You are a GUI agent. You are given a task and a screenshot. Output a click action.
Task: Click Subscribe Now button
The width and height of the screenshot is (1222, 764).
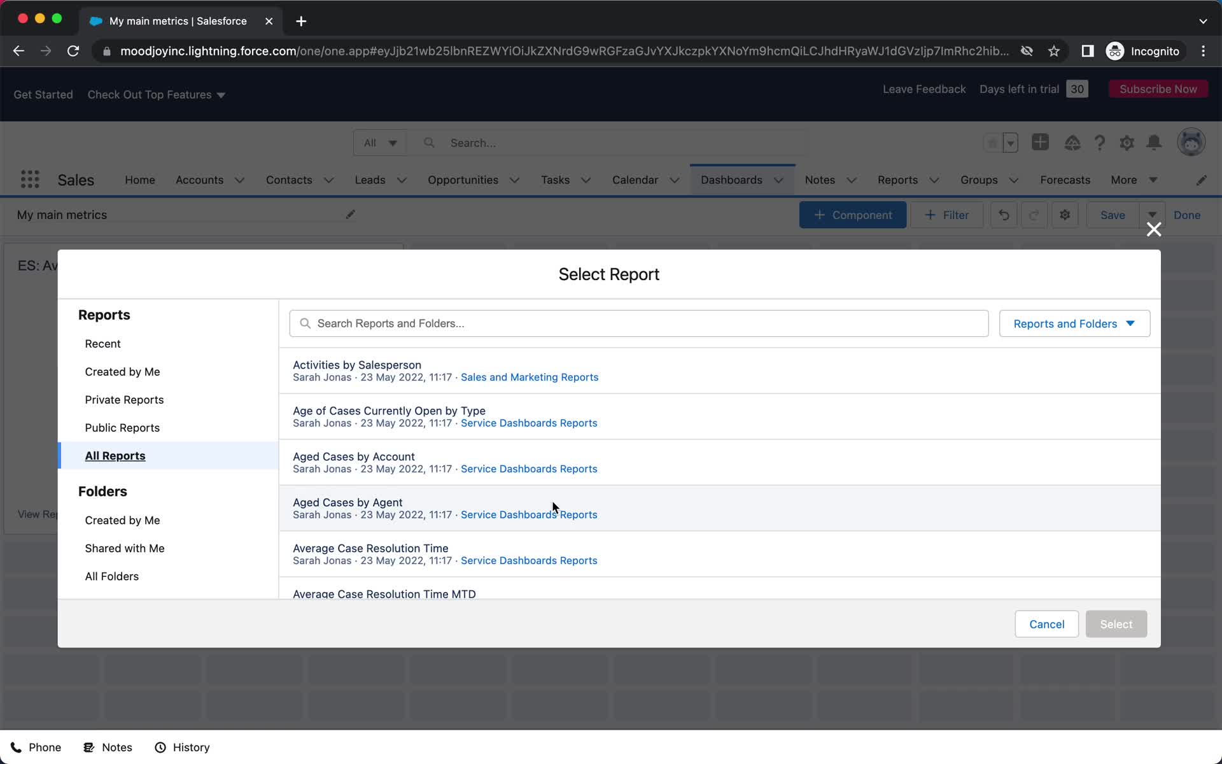pos(1158,89)
